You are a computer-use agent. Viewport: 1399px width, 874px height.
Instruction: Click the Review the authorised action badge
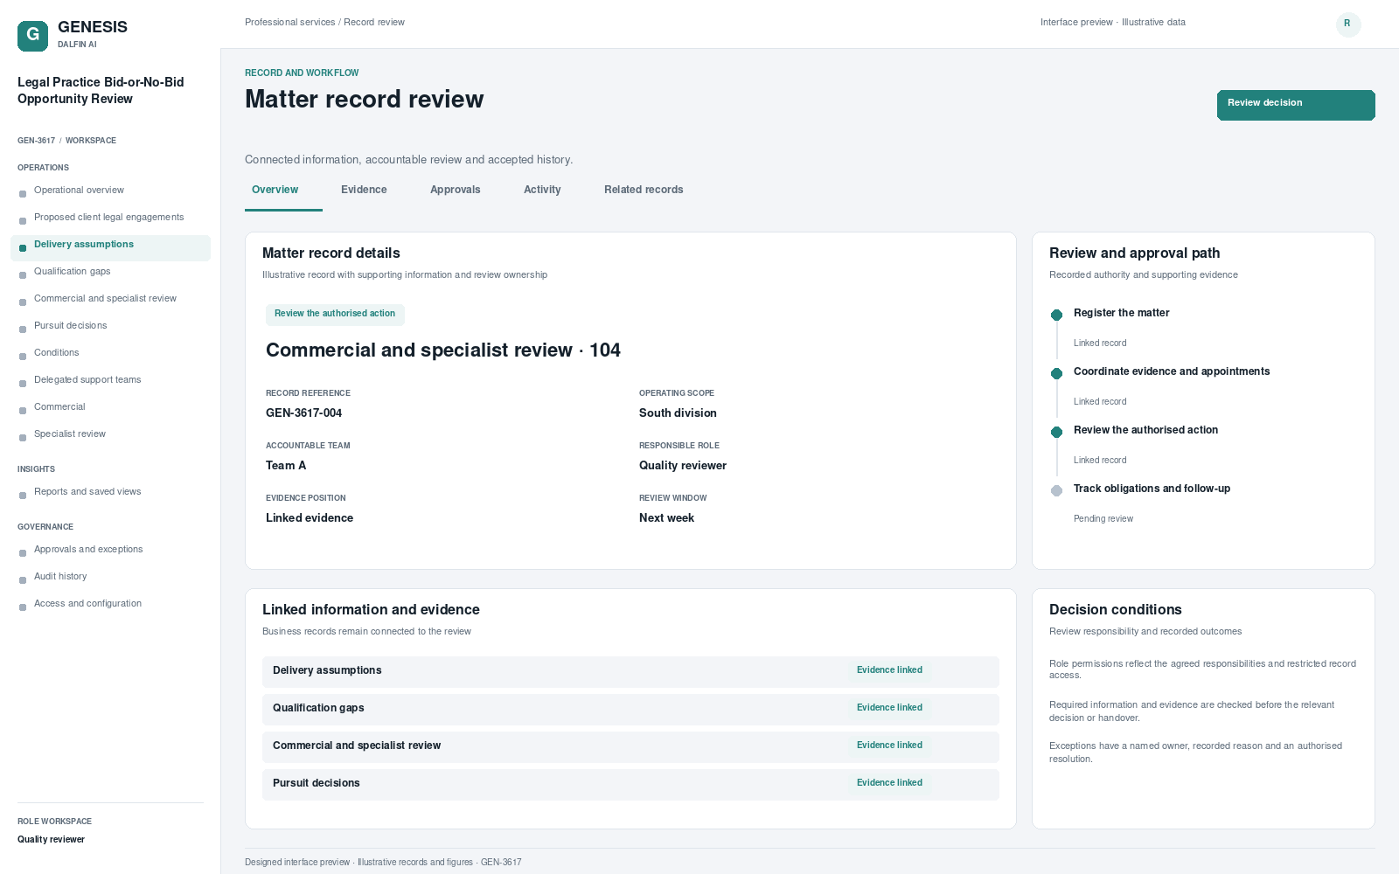tap(335, 314)
